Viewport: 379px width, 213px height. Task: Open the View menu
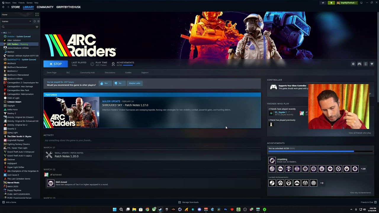15,3
